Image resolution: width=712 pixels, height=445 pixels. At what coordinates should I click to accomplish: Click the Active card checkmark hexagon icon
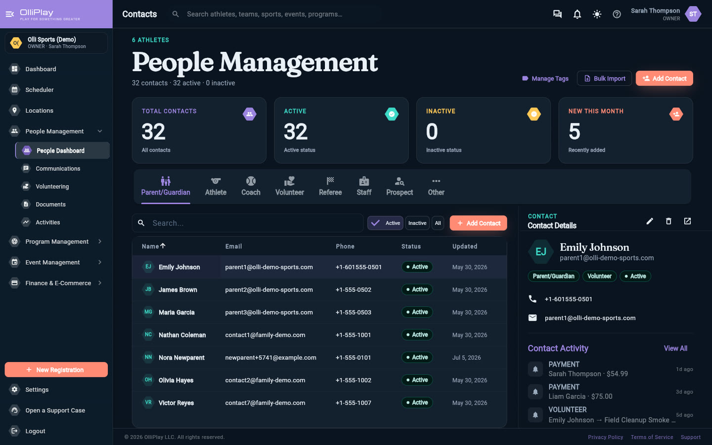pos(392,114)
